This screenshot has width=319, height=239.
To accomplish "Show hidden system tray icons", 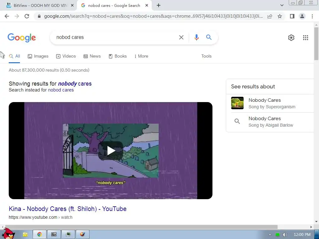I will [270, 235].
